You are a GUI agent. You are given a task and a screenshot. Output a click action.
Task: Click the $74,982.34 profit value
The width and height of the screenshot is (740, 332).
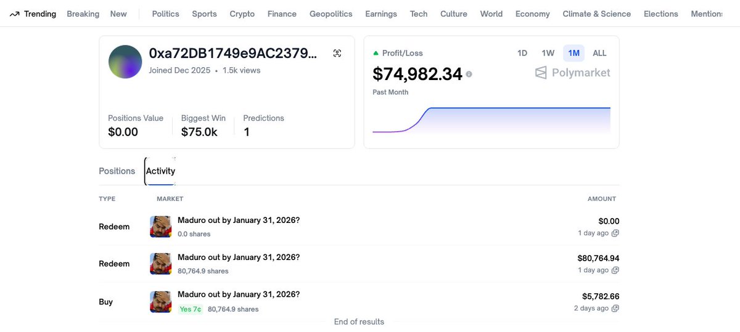(417, 74)
